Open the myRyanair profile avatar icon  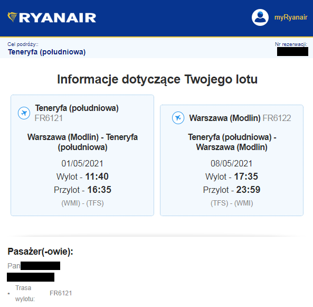[x=260, y=17]
